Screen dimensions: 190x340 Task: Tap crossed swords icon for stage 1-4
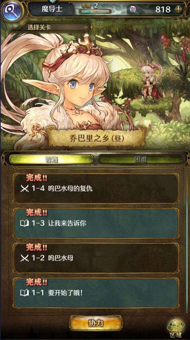pyautogui.click(x=25, y=189)
